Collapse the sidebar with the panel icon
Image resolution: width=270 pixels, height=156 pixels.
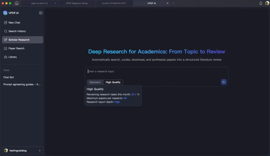41,13
